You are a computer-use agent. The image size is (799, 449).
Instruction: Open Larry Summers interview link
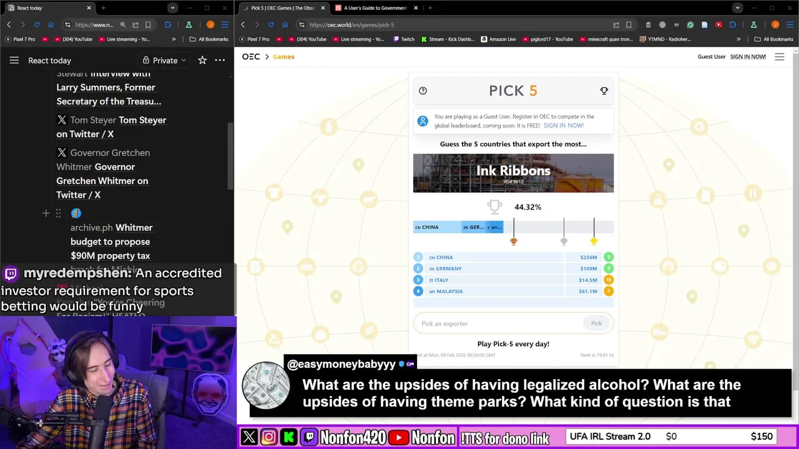tap(109, 87)
